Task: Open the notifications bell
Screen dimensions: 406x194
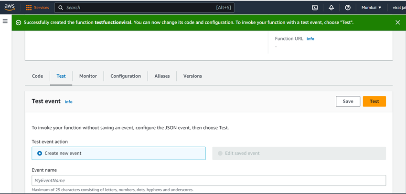Action: (331, 8)
